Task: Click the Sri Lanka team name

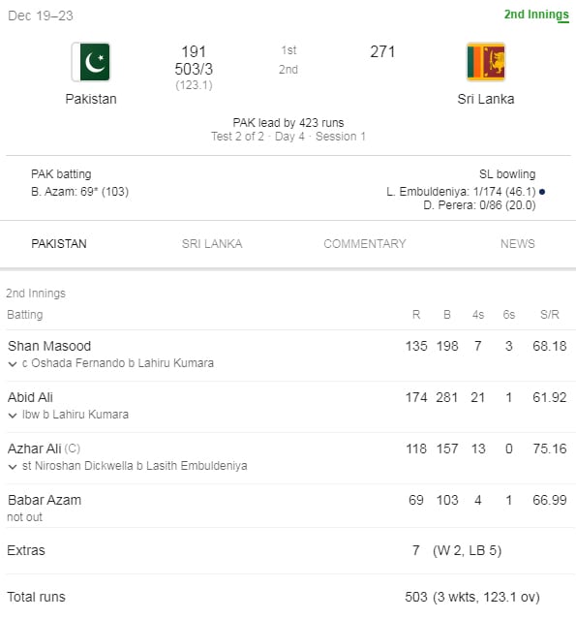Action: click(486, 99)
